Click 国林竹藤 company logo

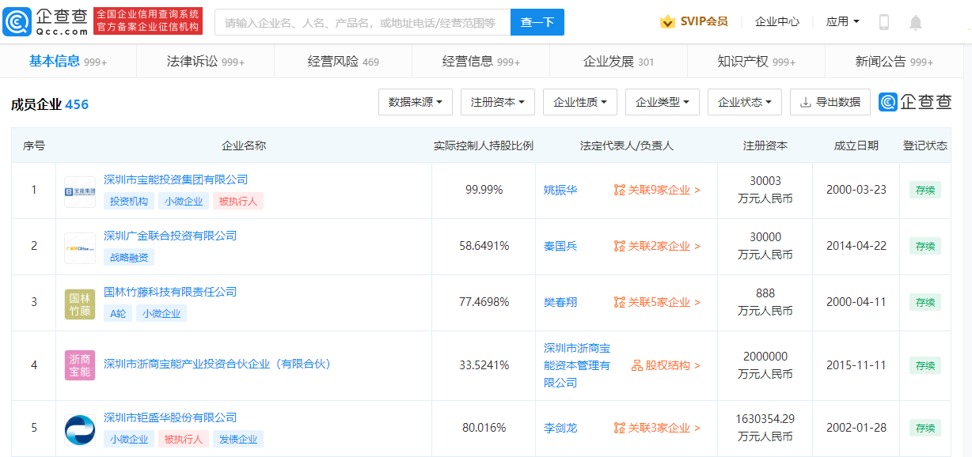coord(79,304)
